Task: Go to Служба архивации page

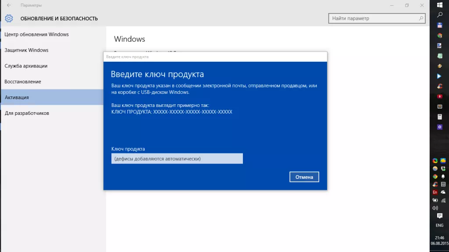Action: coord(26,66)
